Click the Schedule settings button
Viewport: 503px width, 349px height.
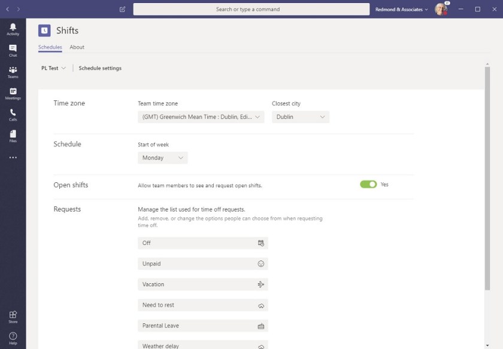click(100, 68)
